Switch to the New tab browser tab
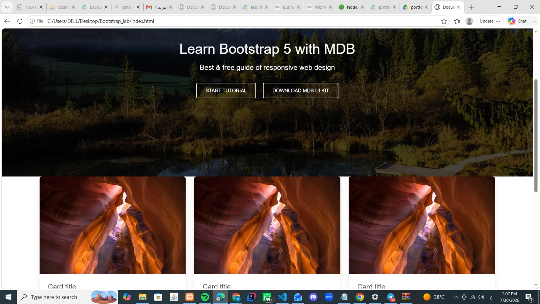This screenshot has width=540, height=304. pyautogui.click(x=30, y=7)
